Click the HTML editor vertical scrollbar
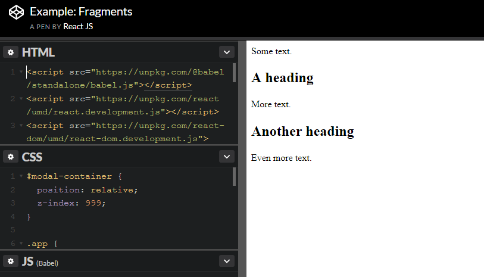Image resolution: width=484 pixels, height=277 pixels. coord(235,73)
